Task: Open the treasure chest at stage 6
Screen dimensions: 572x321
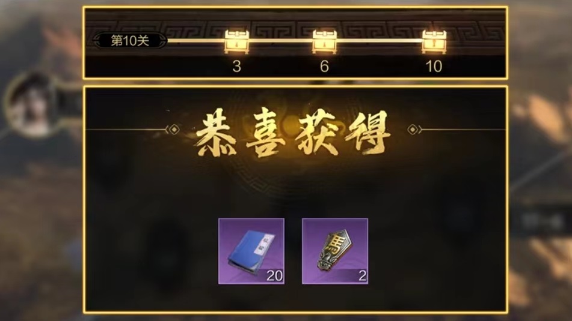Action: point(324,41)
